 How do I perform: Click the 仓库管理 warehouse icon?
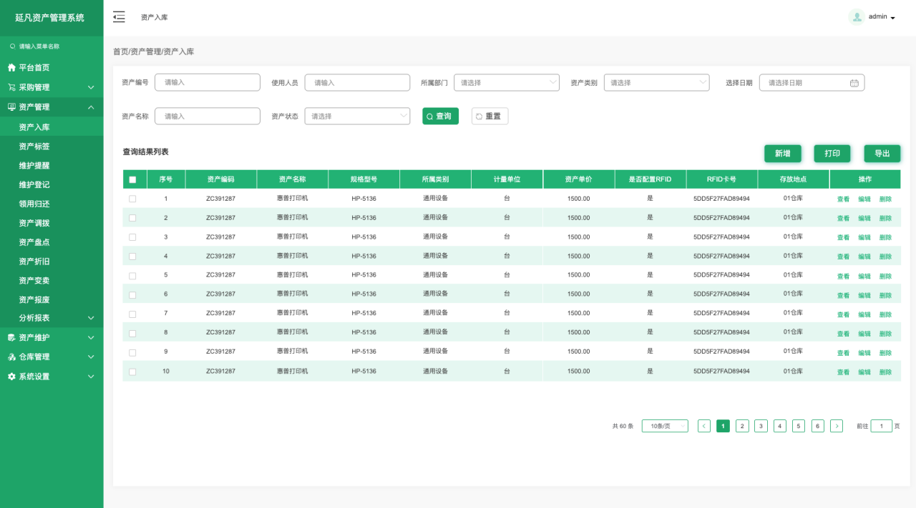pyautogui.click(x=11, y=357)
